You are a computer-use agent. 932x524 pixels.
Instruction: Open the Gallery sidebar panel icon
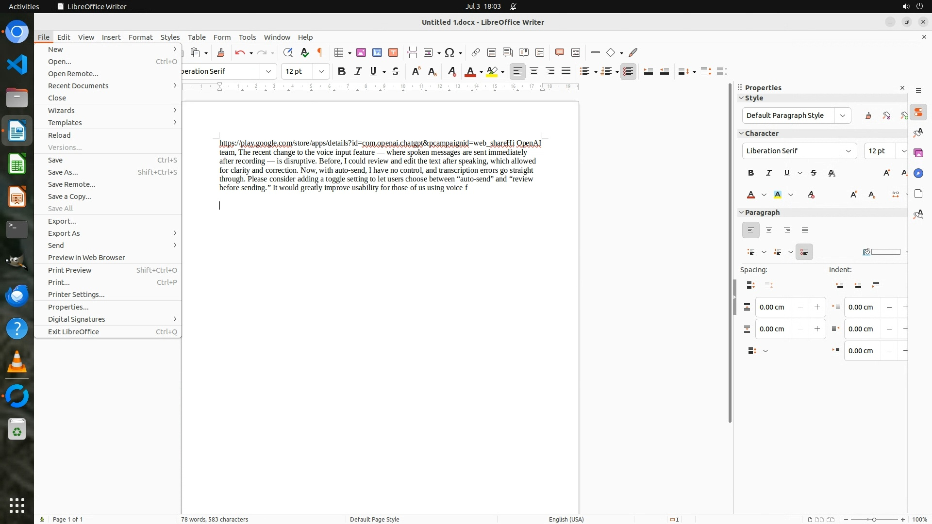pos(918,153)
